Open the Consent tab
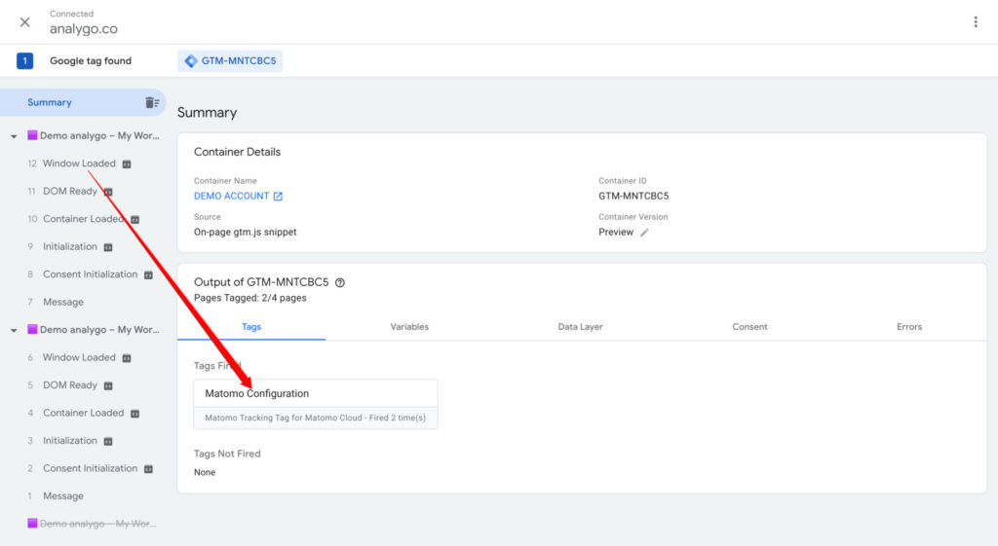Viewport: 998px width, 546px height. (x=749, y=327)
